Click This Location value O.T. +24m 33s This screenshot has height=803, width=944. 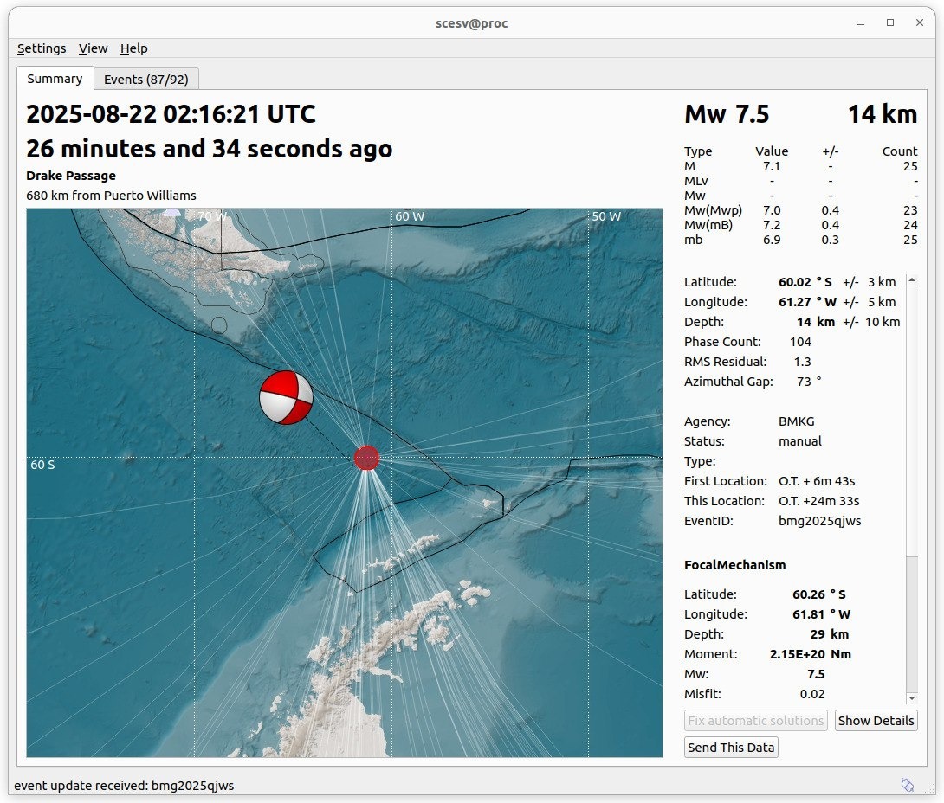(818, 501)
